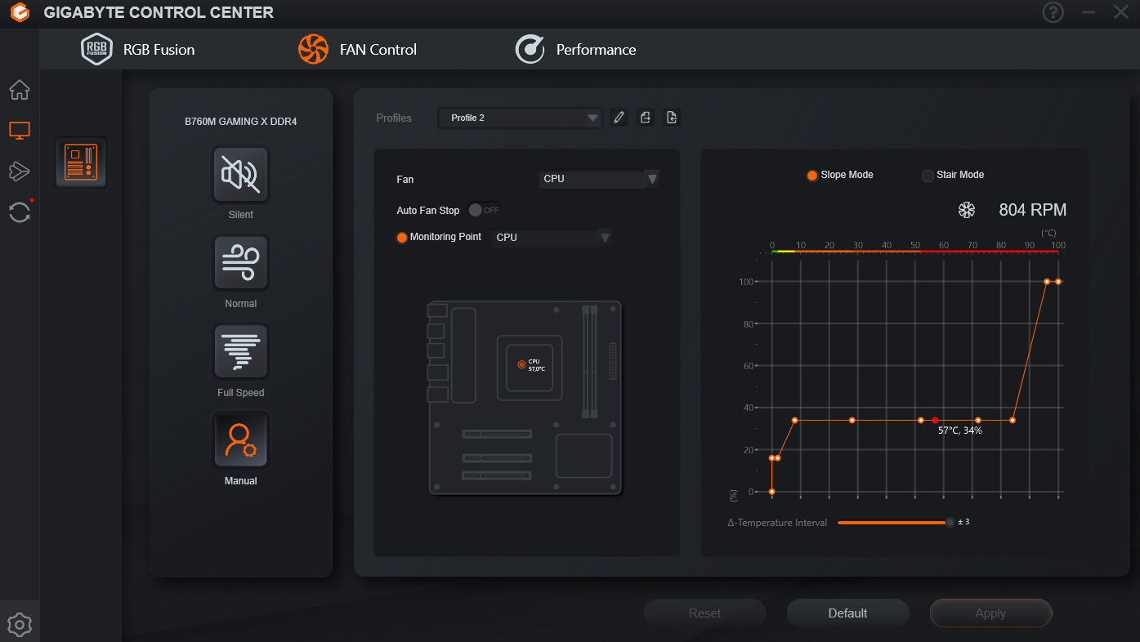Select the B760M motherboard thumbnail
The height and width of the screenshot is (642, 1140).
pyautogui.click(x=81, y=162)
